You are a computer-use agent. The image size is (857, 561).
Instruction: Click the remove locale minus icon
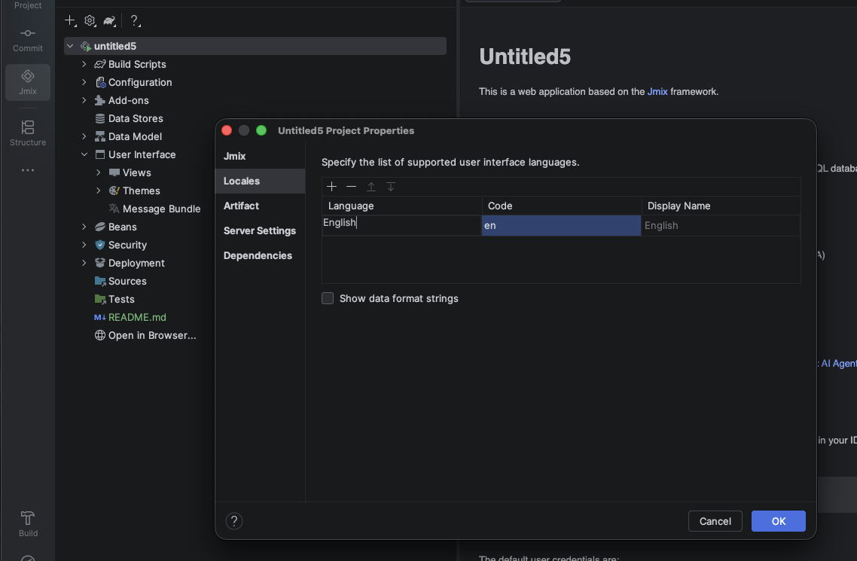[x=351, y=187]
